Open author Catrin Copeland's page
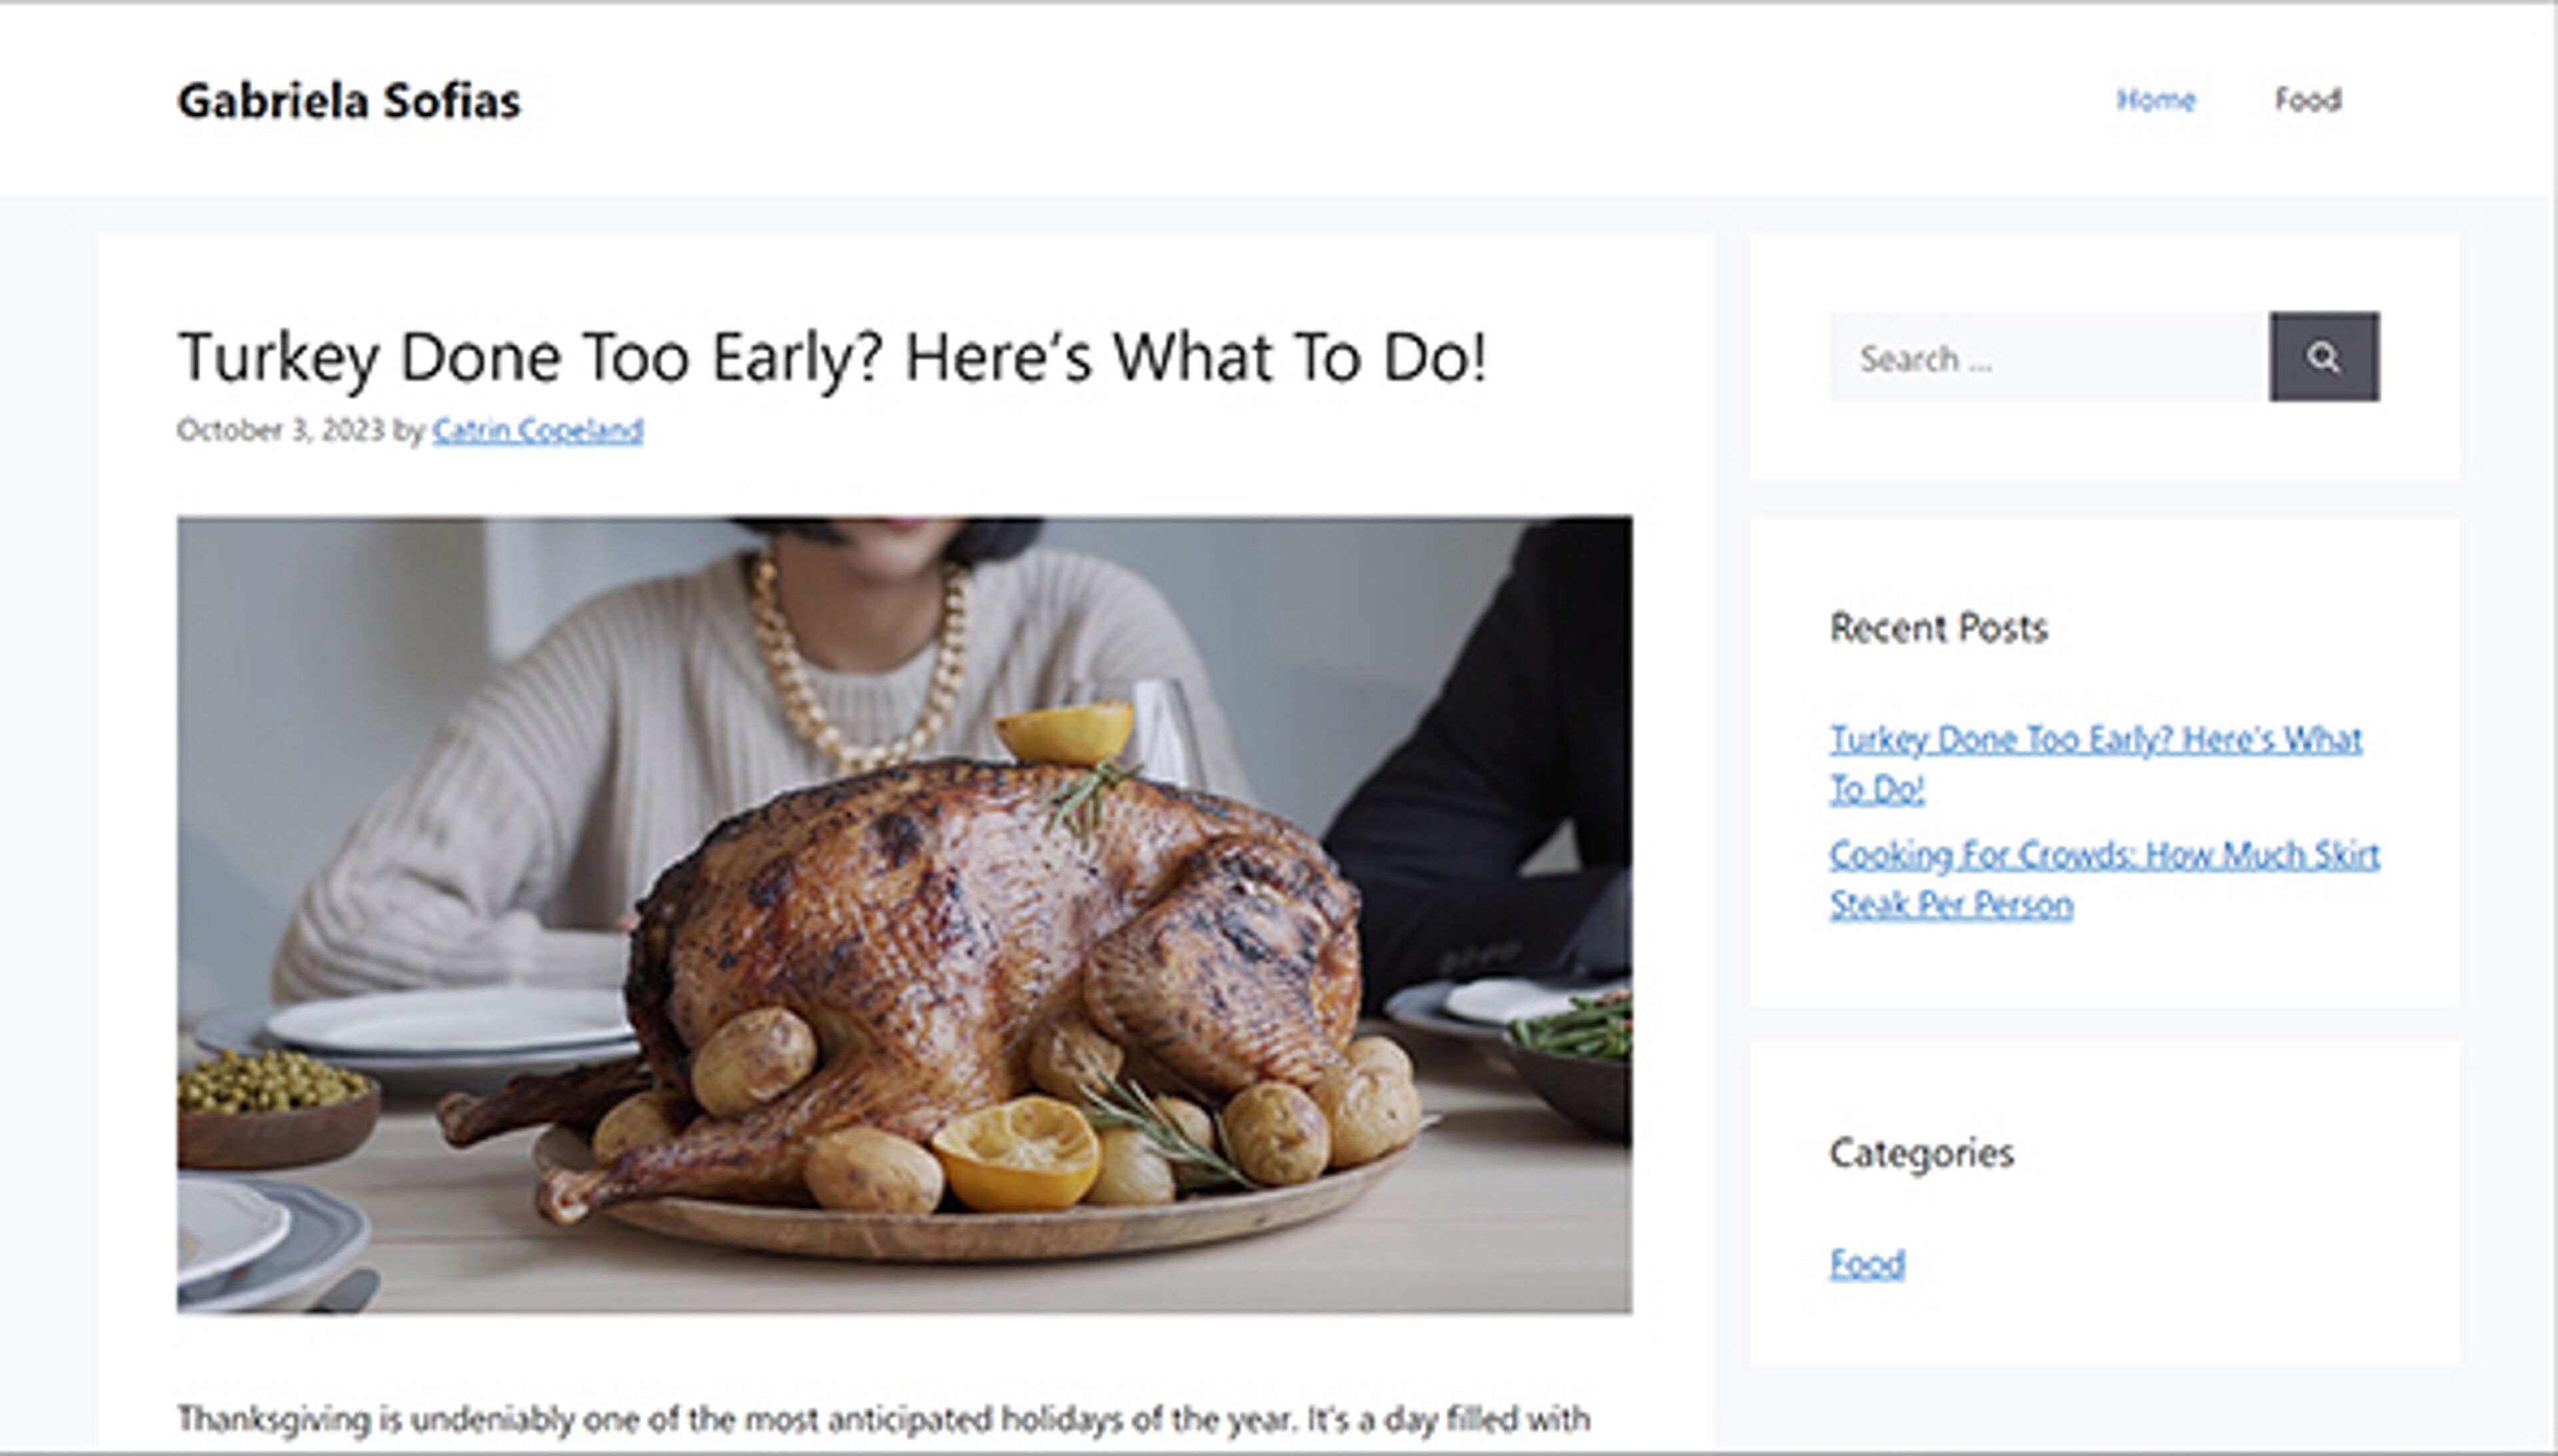The height and width of the screenshot is (1456, 2558). tap(537, 430)
